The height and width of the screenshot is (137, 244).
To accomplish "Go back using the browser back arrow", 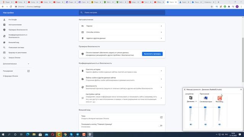I will (x=3, y=7).
